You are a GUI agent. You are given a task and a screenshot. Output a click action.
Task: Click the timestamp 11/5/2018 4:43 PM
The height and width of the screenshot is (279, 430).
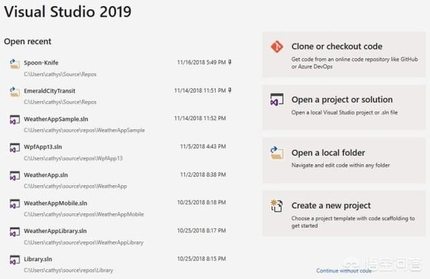point(203,146)
